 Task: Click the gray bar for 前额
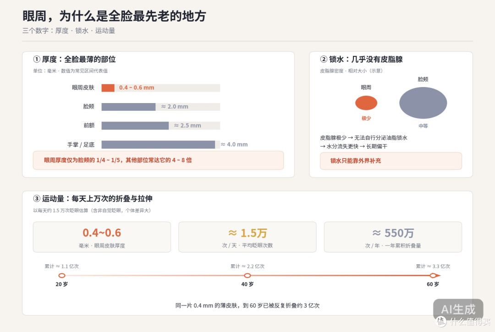[x=135, y=126]
